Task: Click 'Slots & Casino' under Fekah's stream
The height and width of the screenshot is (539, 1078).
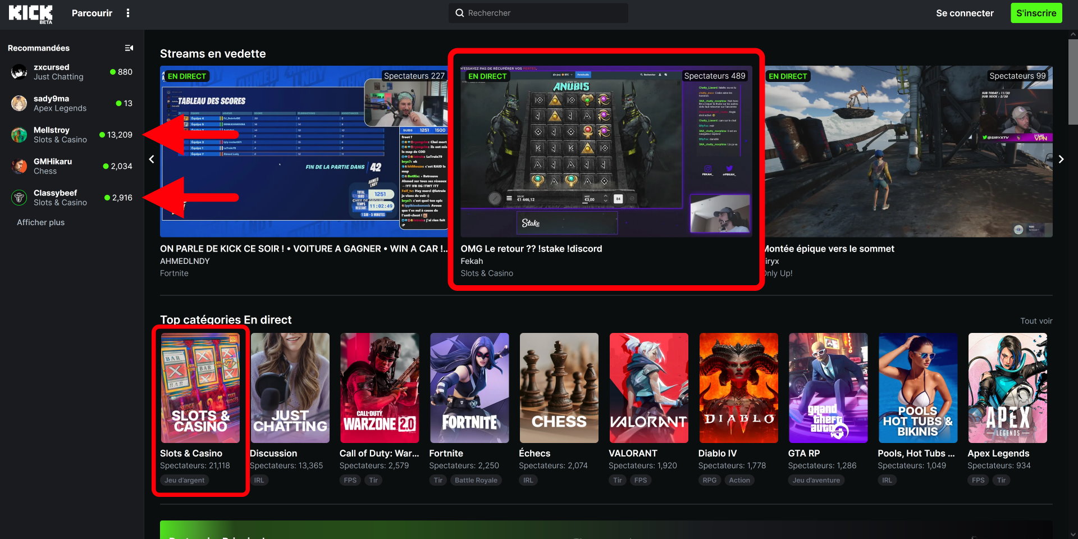Action: coord(487,273)
